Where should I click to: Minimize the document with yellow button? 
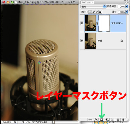click(x=8, y=2)
